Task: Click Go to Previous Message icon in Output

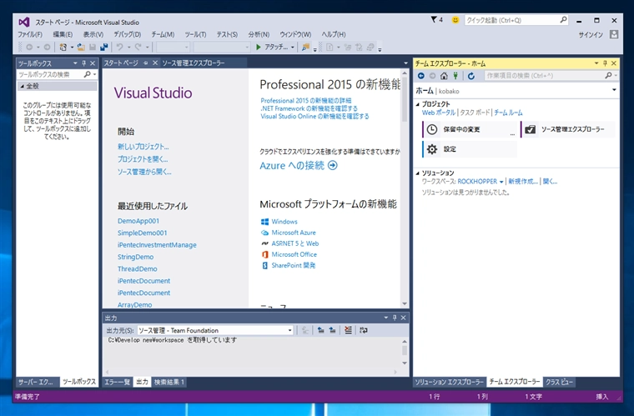Action: pos(320,330)
